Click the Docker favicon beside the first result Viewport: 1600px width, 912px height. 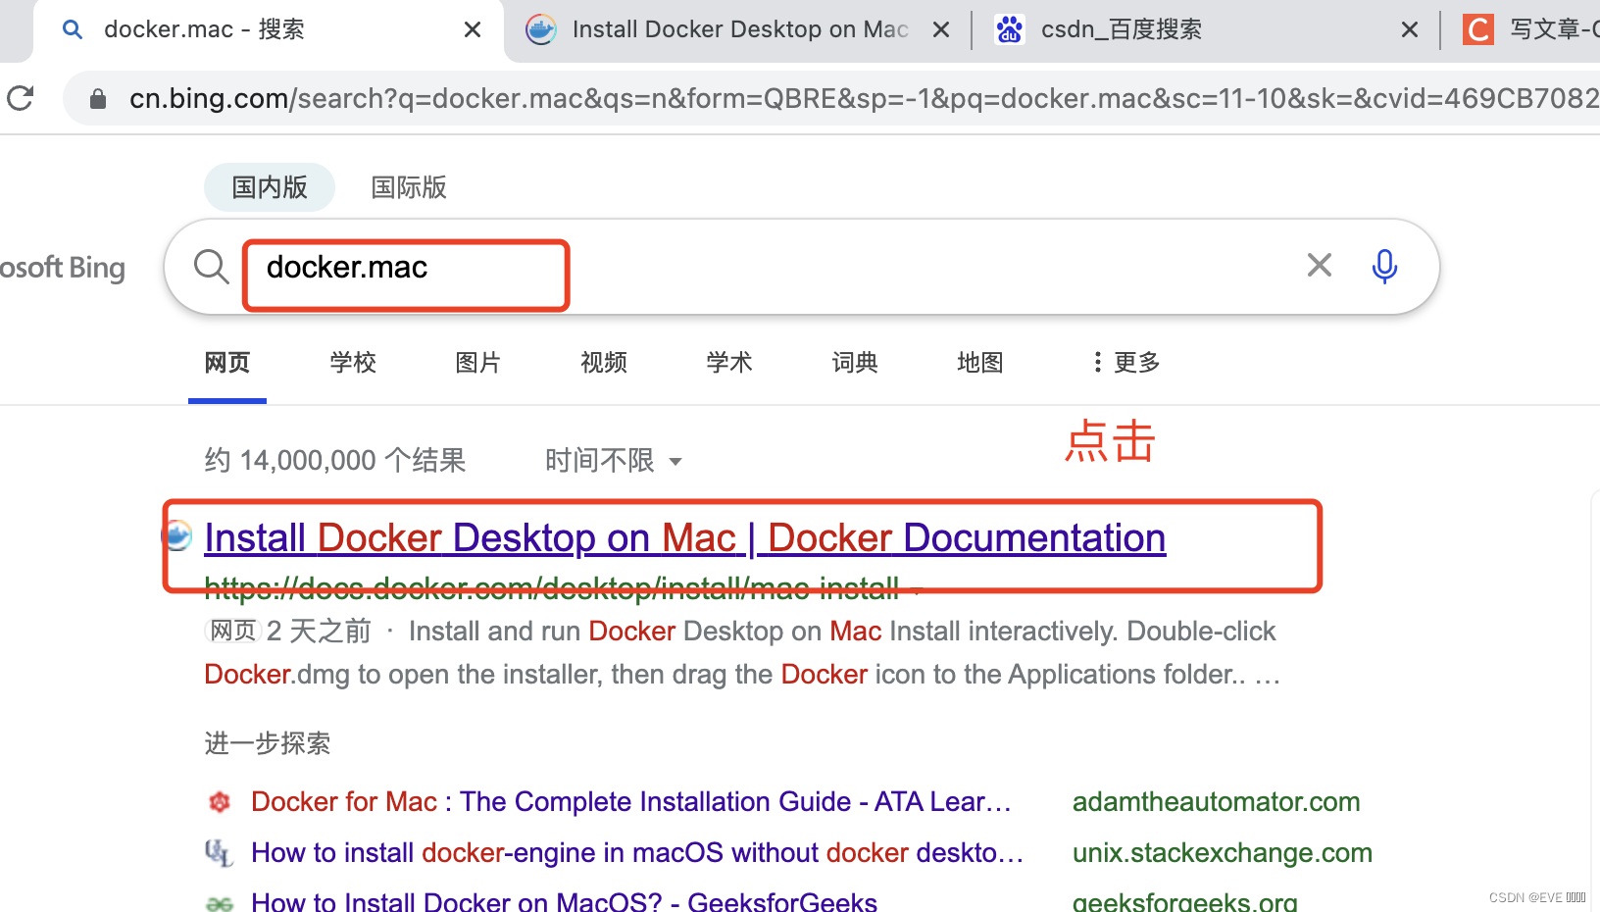[x=177, y=535]
